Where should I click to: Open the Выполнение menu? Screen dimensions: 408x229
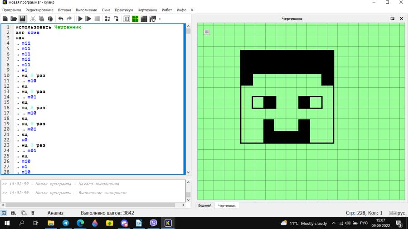click(87, 10)
